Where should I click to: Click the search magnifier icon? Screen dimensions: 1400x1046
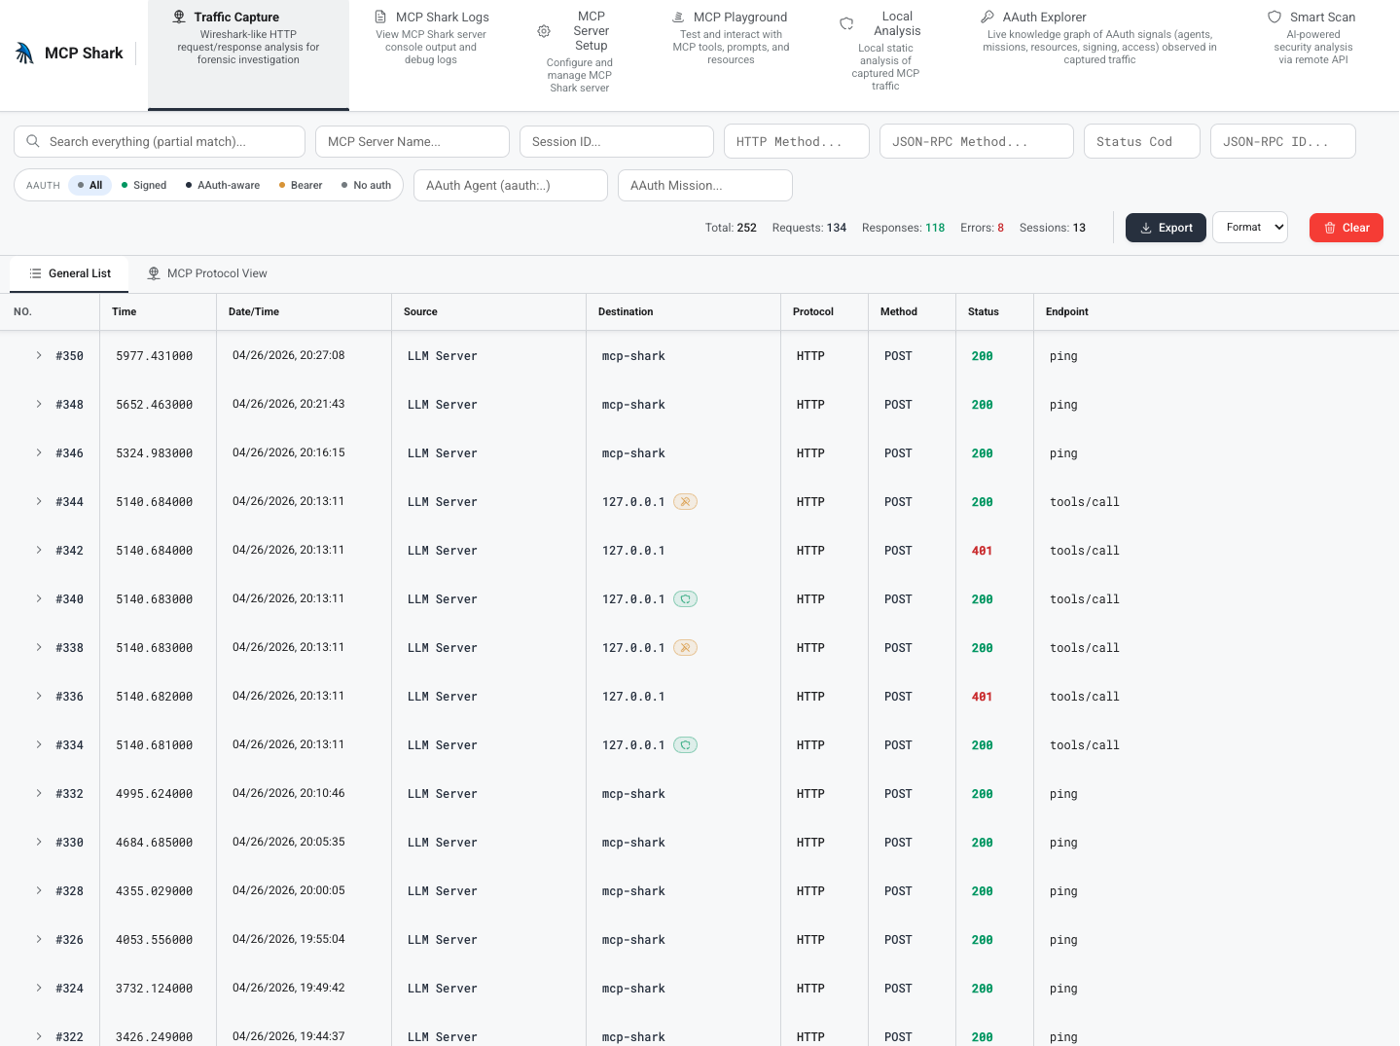(x=33, y=141)
